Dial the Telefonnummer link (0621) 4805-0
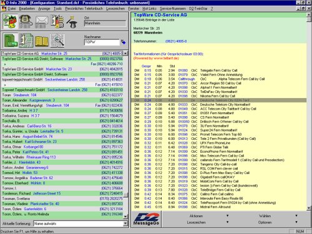The width and height of the screenshot is (312, 234). pos(176,41)
